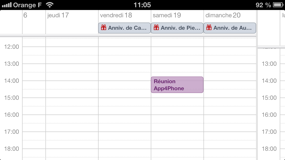Click the gift icon on samedi 19
Image resolution: width=285 pixels, height=160 pixels.
click(x=156, y=28)
